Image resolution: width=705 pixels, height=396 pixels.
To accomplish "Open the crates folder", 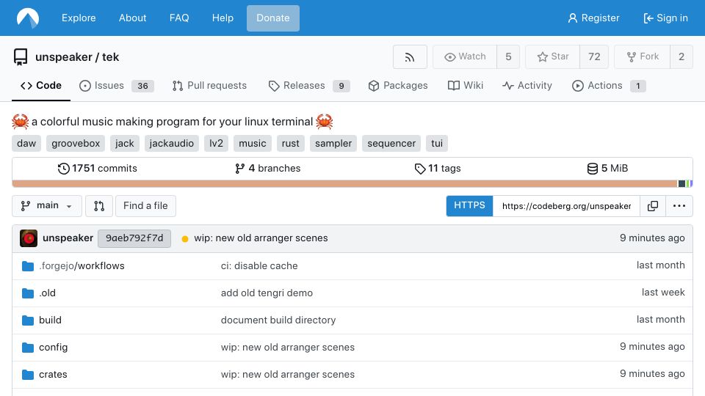I will [x=53, y=375].
